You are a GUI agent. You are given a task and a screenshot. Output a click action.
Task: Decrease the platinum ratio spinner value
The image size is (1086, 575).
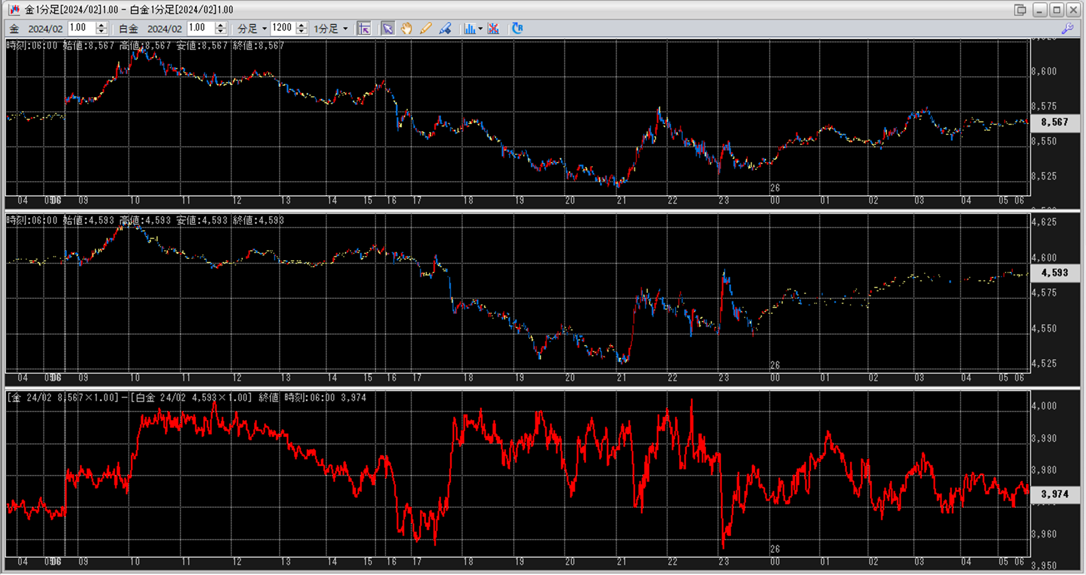point(221,32)
